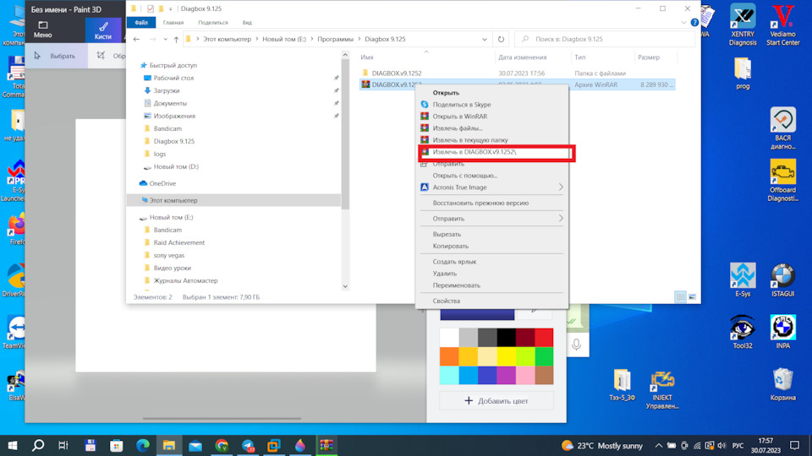Switch to large icons view button
Viewport: 812px width, 456px height.
pos(692,296)
